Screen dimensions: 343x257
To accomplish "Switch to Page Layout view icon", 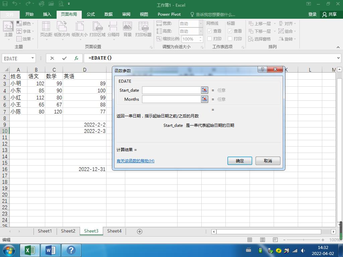I will (x=263, y=240).
